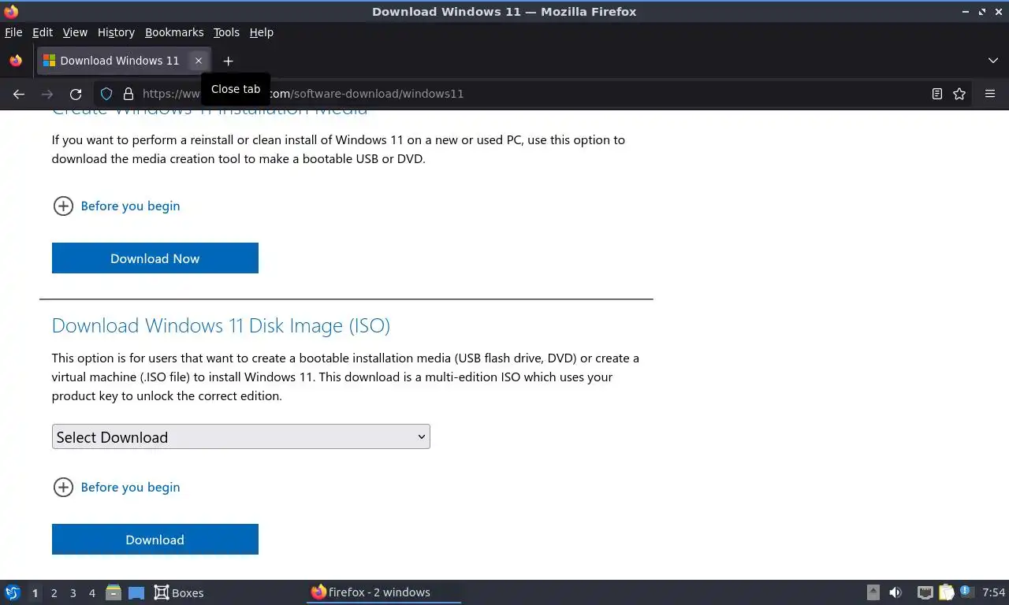Screen dimensions: 1009x605
Task: Open clipboard manager tray icon
Action: (x=946, y=592)
